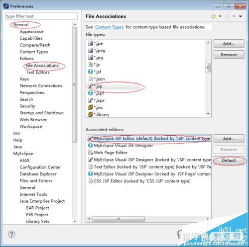
Task: Click the file types list scrollbar thumb
Action: (x=208, y=67)
